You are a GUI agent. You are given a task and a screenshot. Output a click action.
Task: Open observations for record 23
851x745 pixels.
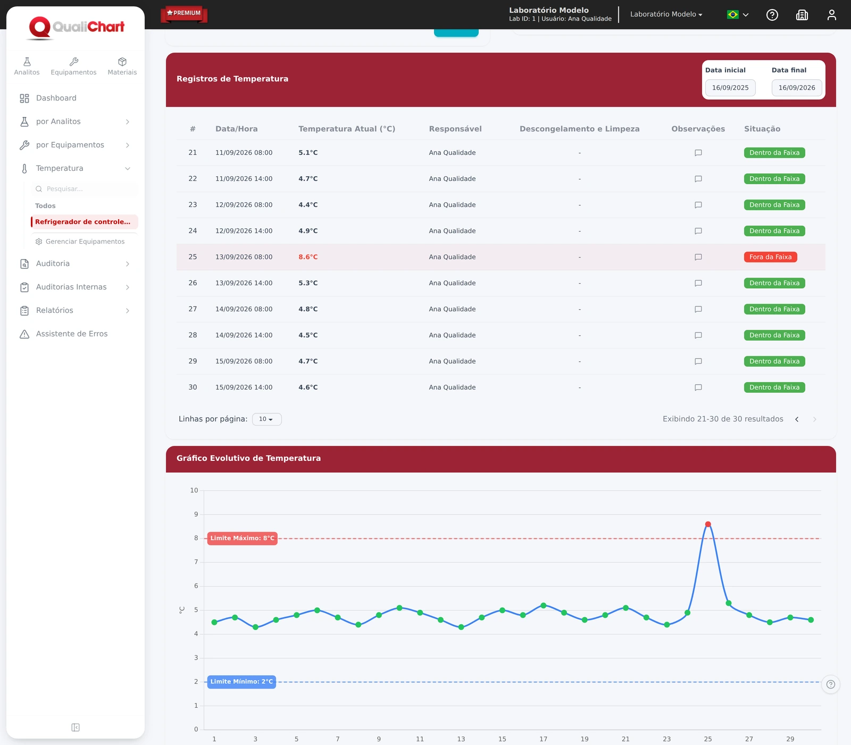point(698,205)
